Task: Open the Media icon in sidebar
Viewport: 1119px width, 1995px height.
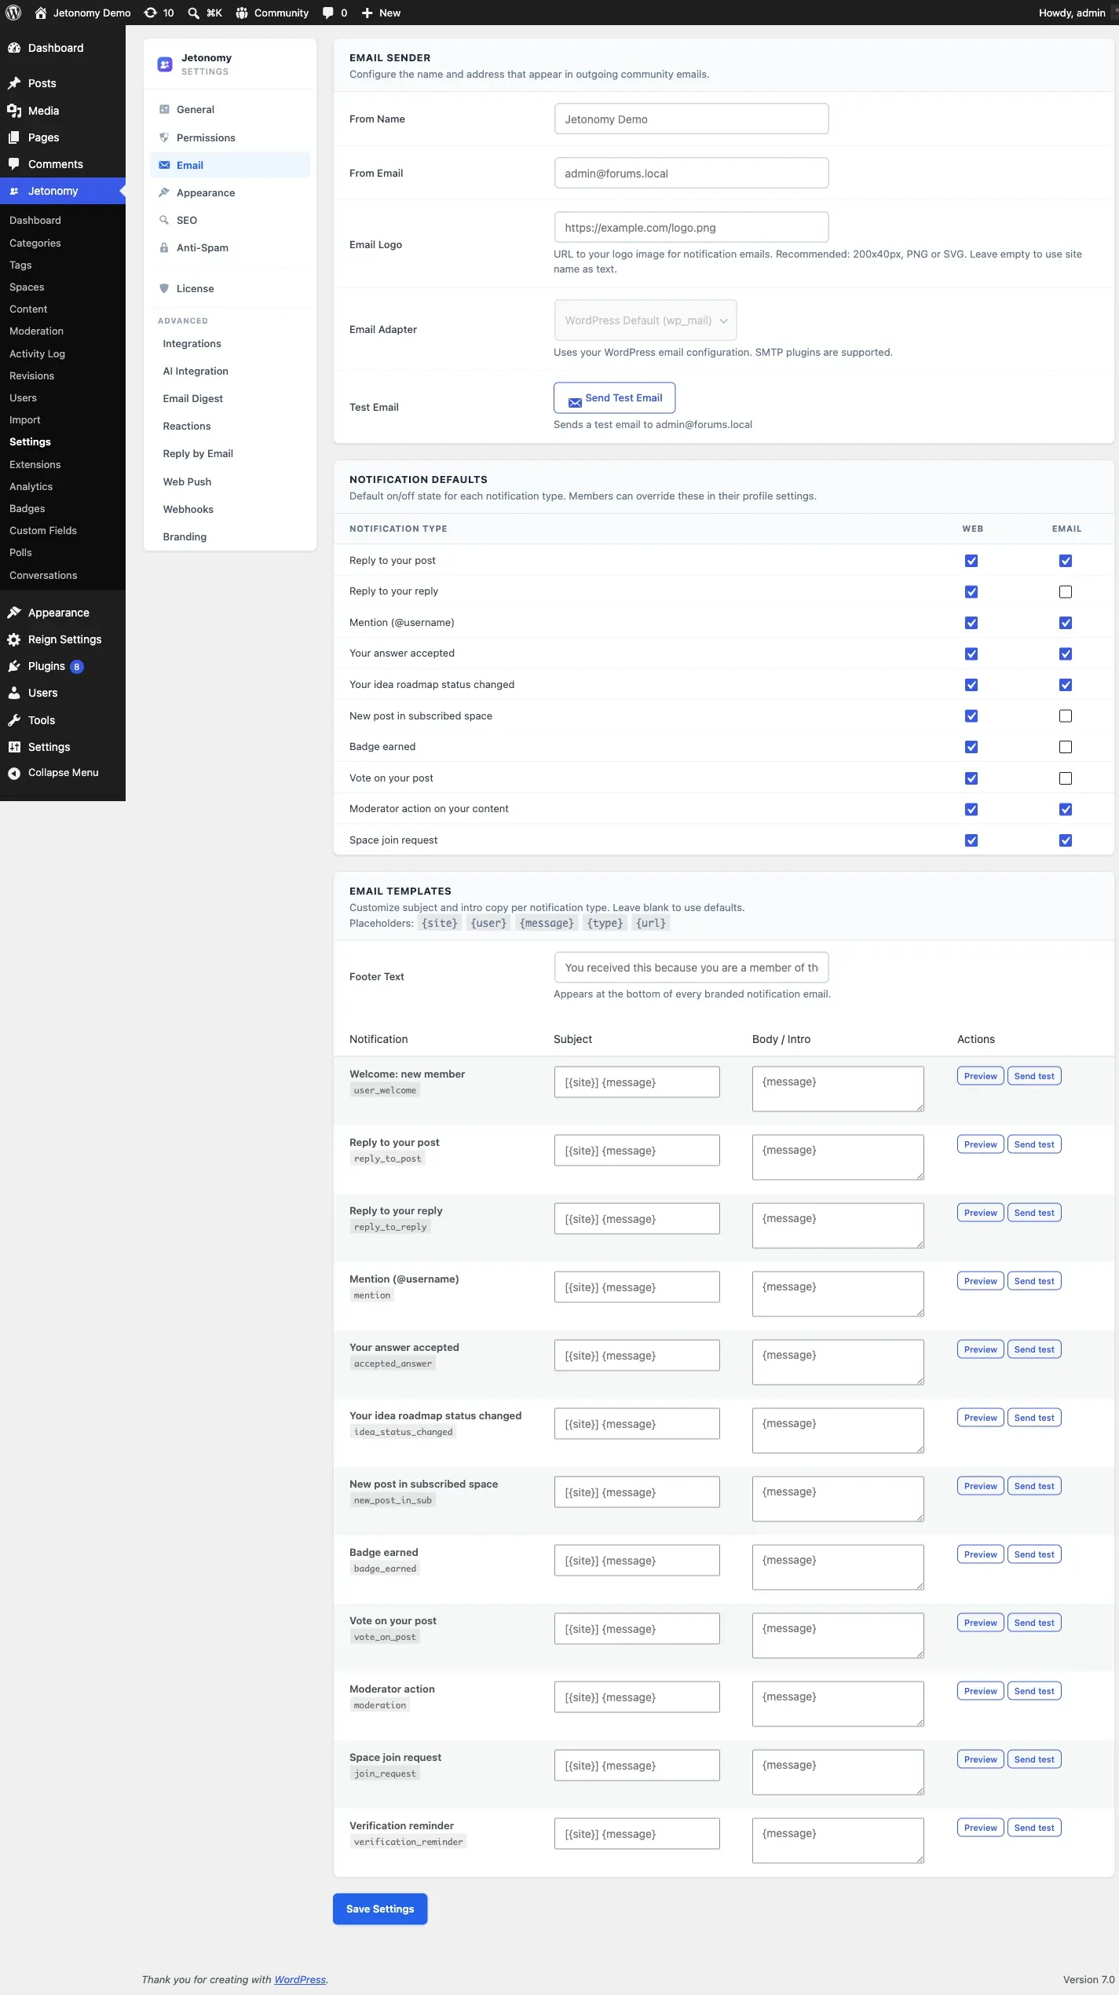Action: point(14,111)
